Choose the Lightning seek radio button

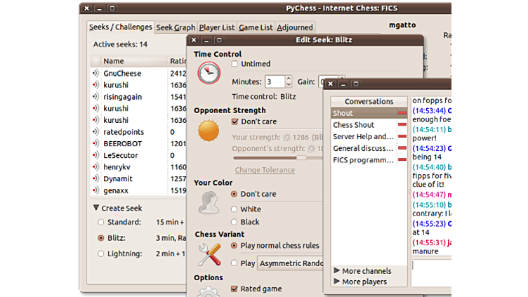pos(101,254)
